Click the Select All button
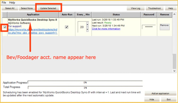 tap(10, 8)
